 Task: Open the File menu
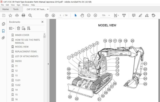coord(2,5)
